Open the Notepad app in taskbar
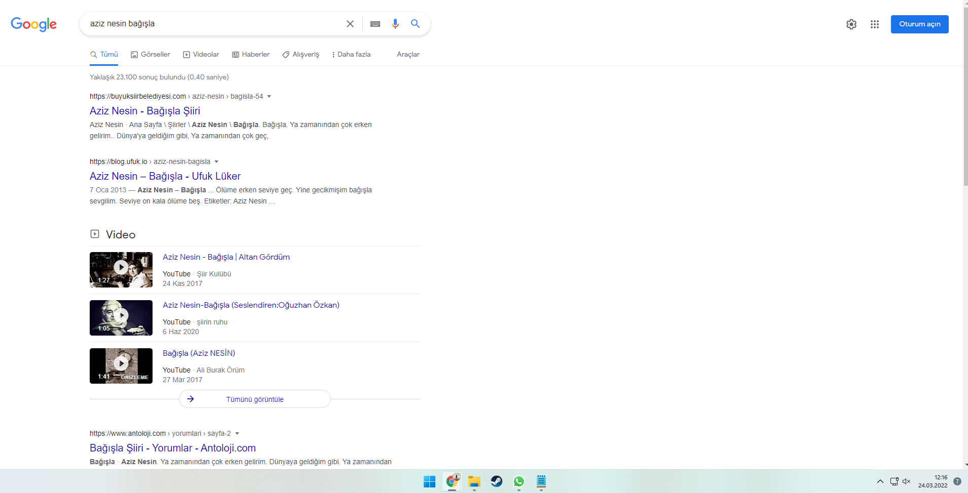 point(541,481)
